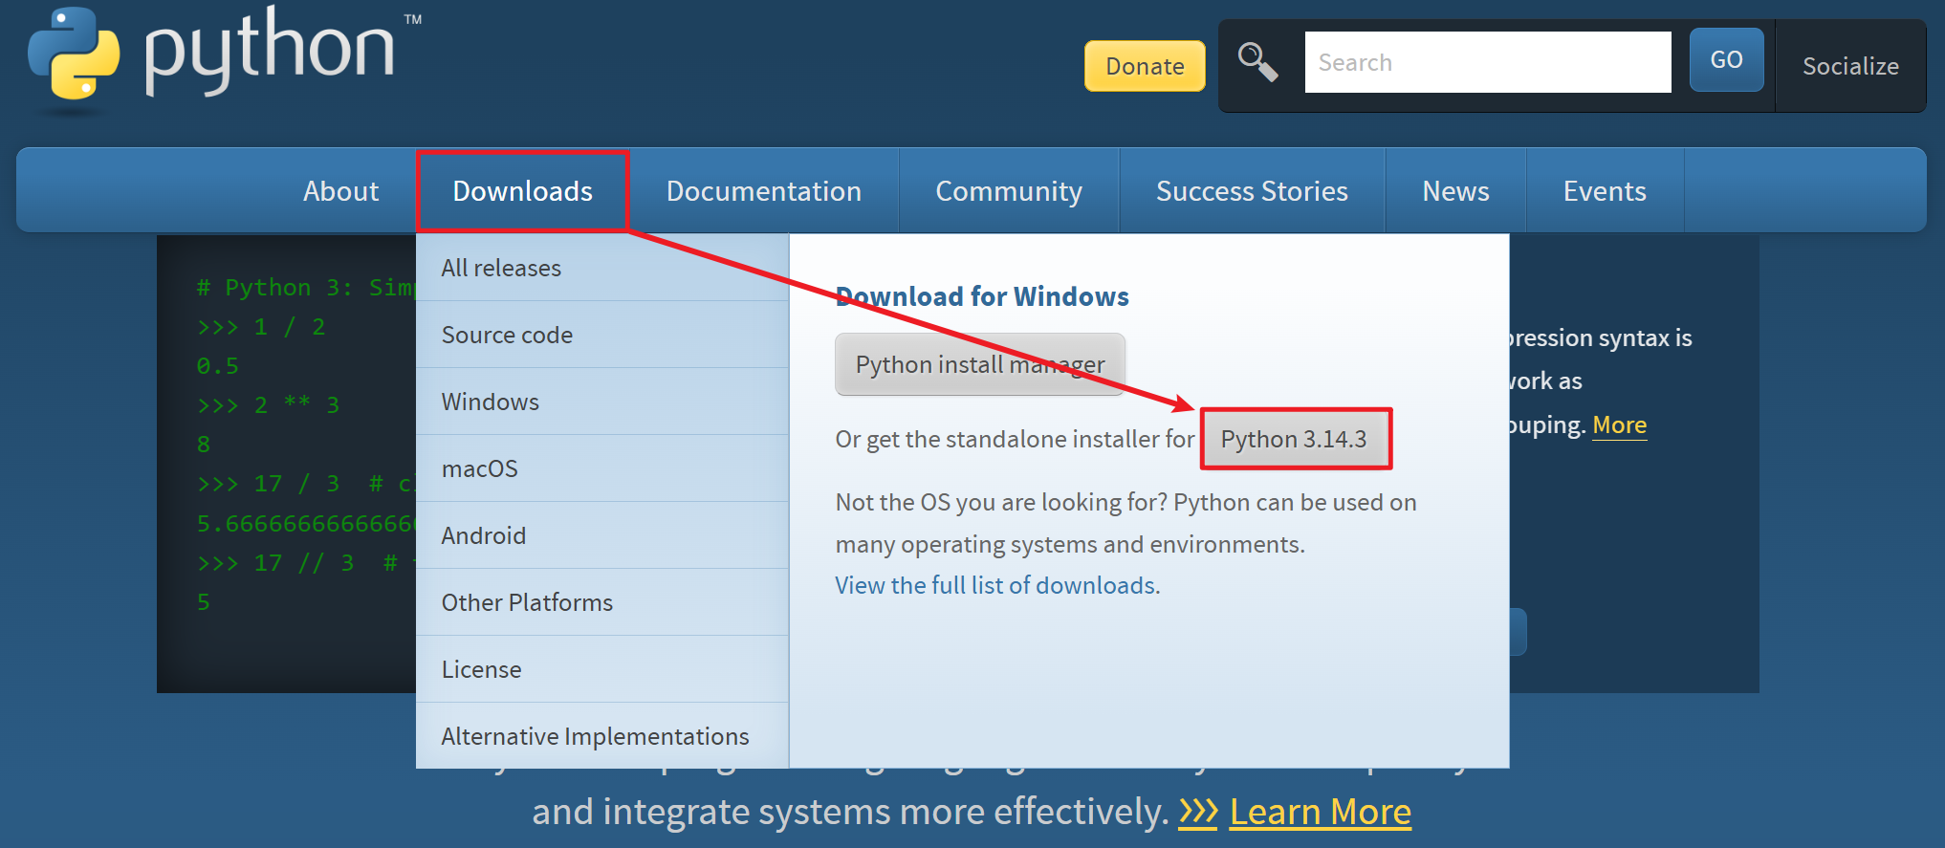
Task: Focus the Search input field
Action: tap(1488, 62)
